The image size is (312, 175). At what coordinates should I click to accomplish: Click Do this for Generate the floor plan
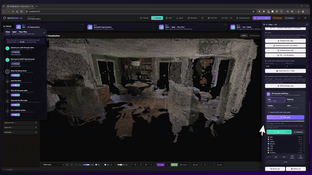(15, 105)
